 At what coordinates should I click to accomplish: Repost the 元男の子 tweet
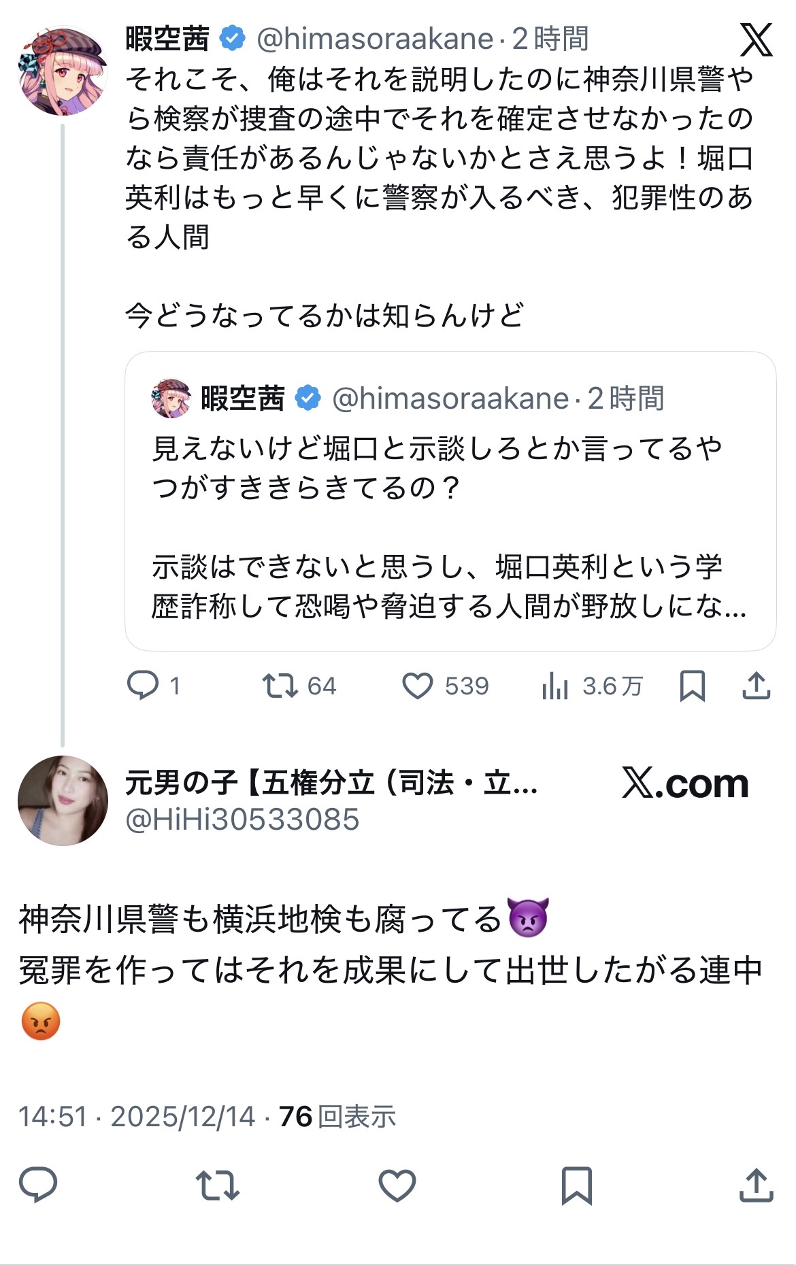click(217, 1185)
